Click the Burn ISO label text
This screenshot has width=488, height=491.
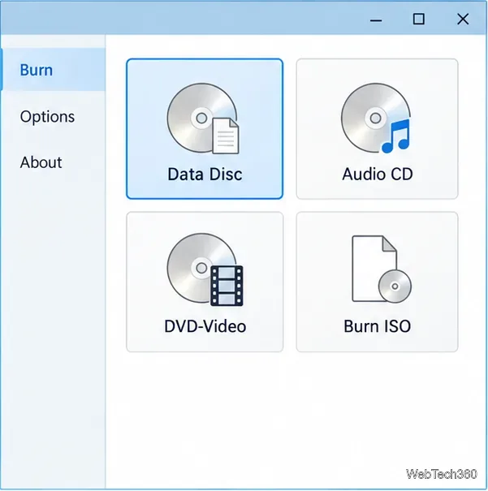click(377, 326)
